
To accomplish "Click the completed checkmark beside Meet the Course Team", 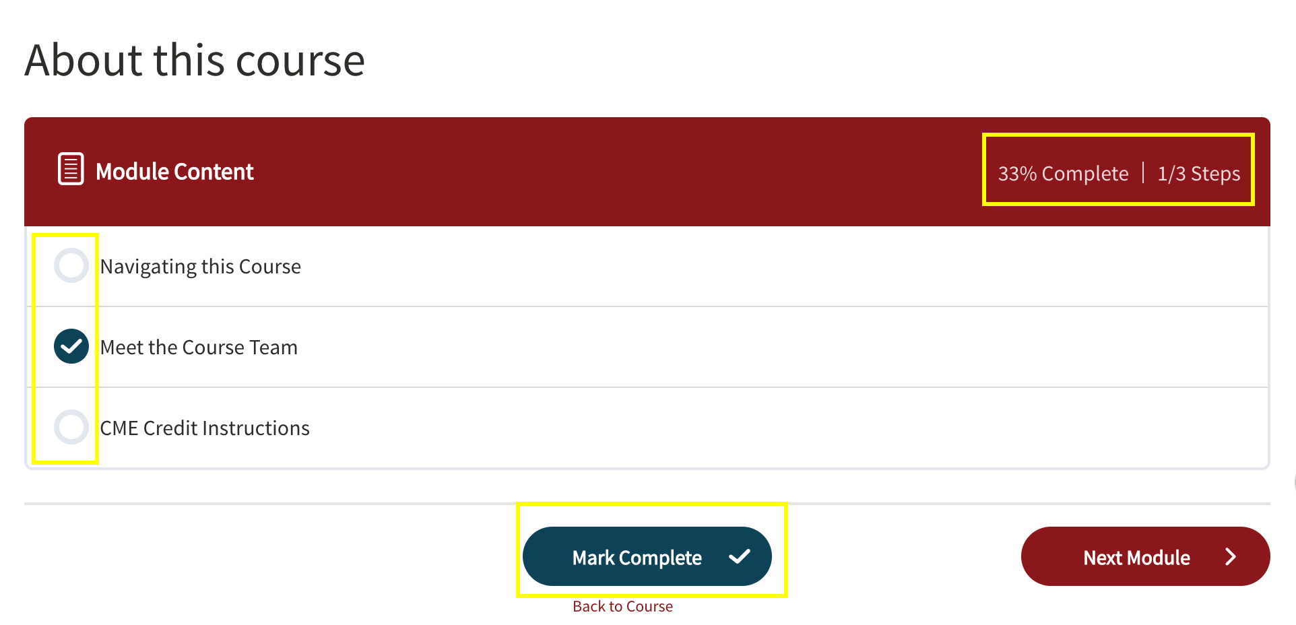I will click(71, 346).
